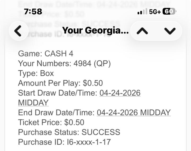Select 'Your Numbers: 4984 (QP)' line
This screenshot has width=191, height=151.
(64, 63)
